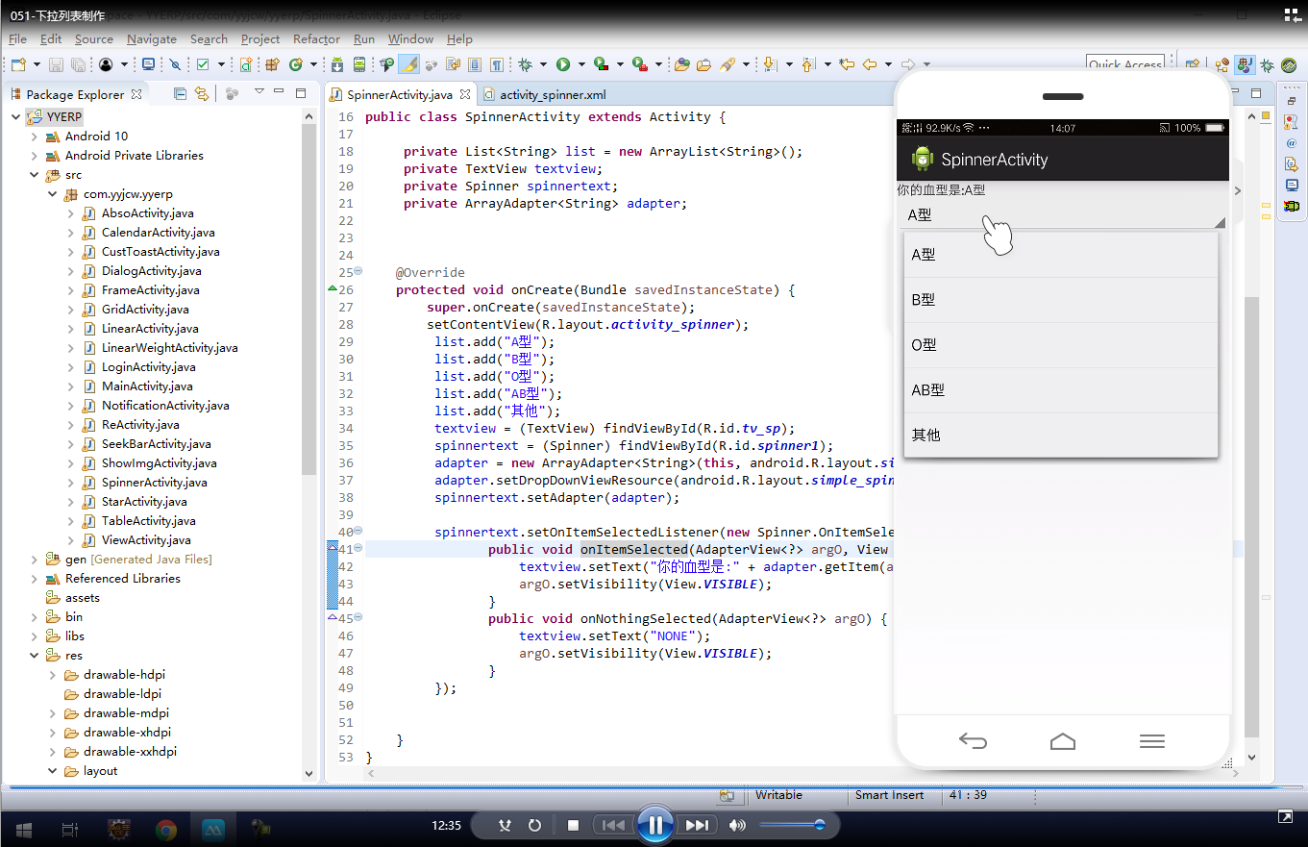Click the Save disk icon in toolbar

57,64
